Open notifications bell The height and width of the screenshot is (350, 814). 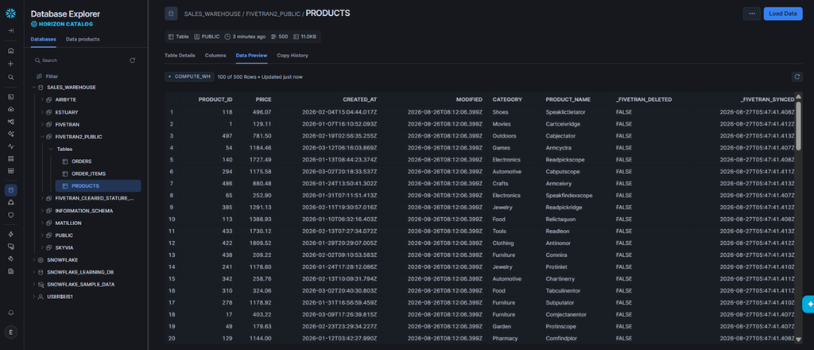click(11, 313)
